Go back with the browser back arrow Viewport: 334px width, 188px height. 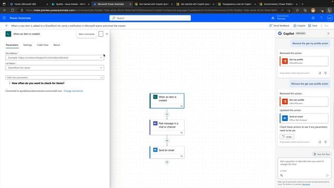[x=5, y=10]
